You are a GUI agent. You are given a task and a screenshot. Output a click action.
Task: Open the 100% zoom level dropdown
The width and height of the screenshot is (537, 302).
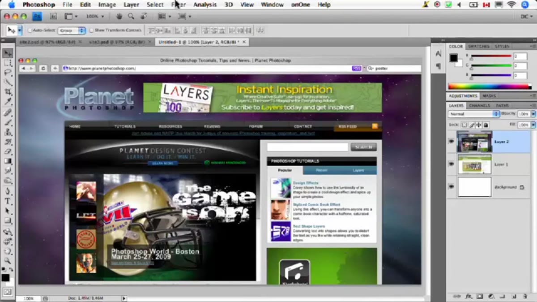(95, 16)
